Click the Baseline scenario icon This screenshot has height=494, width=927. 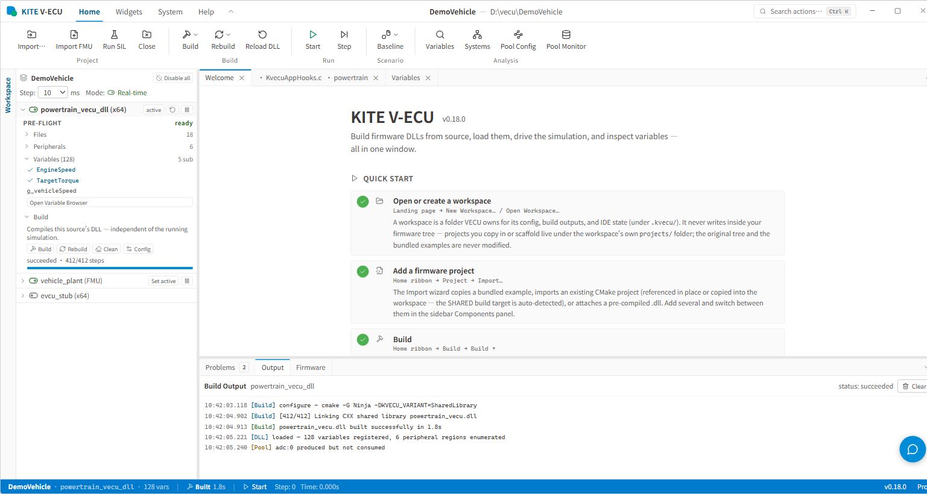click(386, 34)
